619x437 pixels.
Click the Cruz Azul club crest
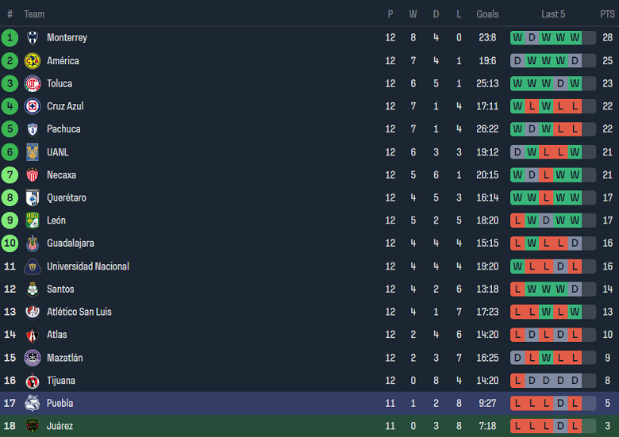[x=33, y=106]
